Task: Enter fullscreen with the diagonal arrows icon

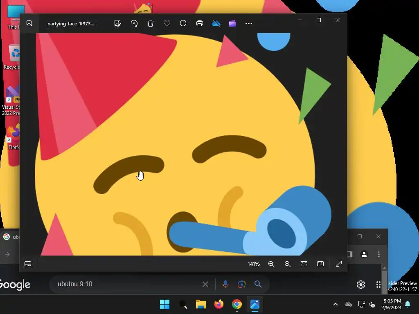Action: (x=338, y=264)
